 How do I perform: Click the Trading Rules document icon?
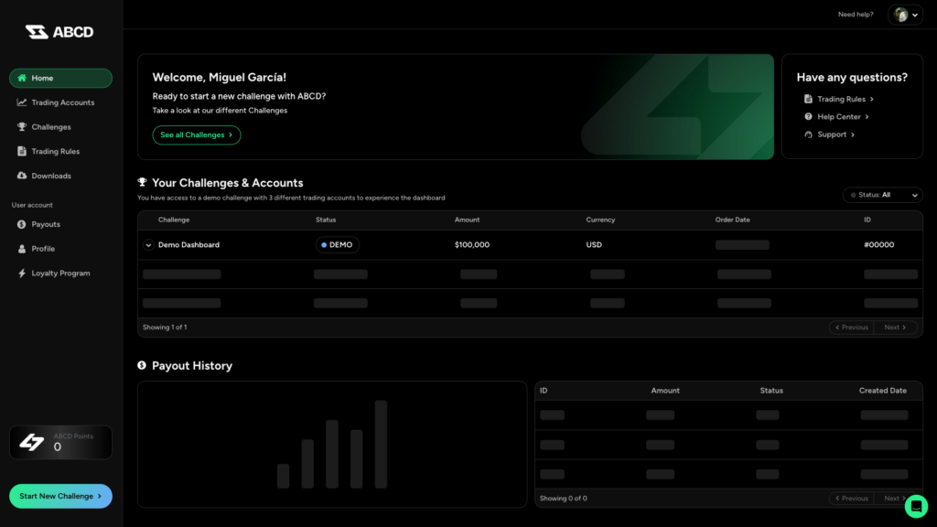pos(808,99)
